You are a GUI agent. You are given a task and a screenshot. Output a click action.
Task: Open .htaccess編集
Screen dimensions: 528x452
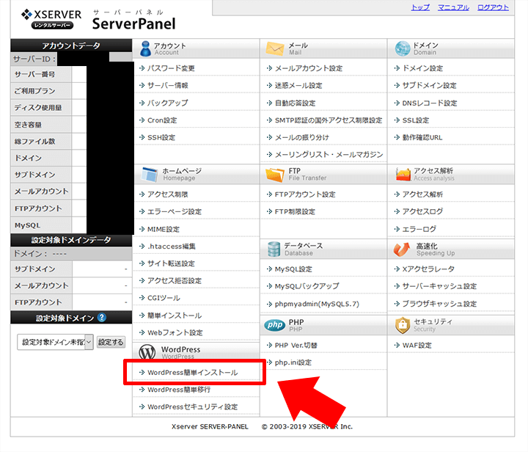(172, 247)
